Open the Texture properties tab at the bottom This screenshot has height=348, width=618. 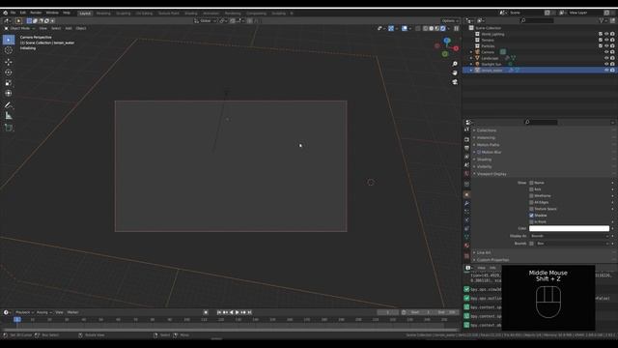click(x=466, y=255)
